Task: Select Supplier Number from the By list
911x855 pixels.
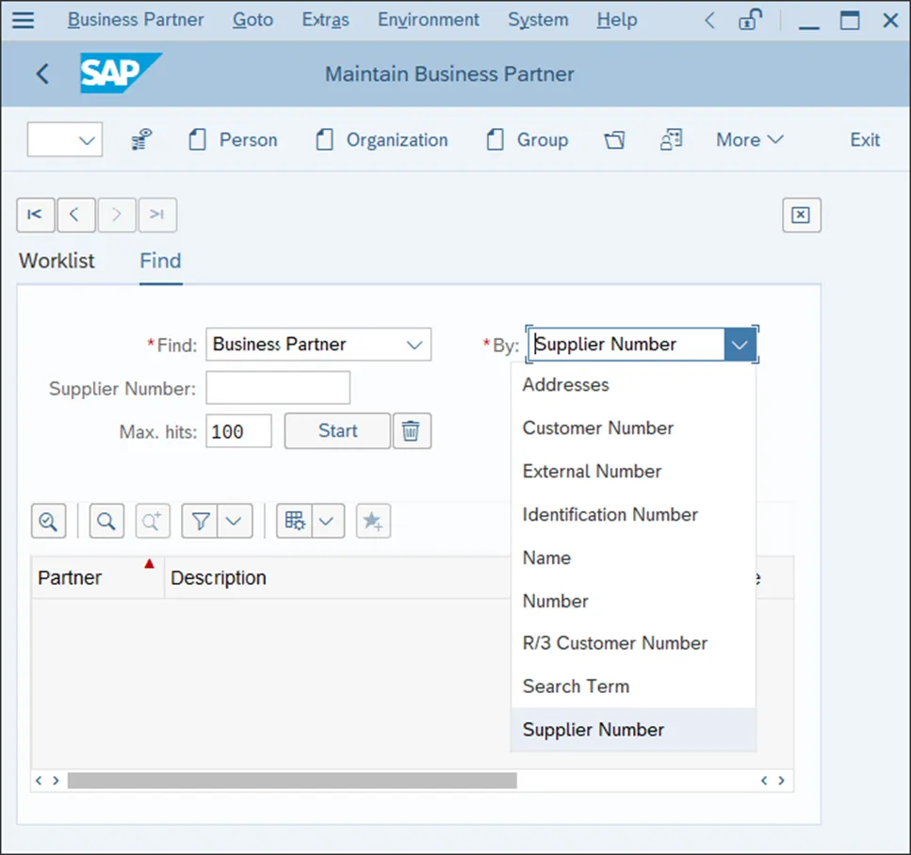Action: 633,730
